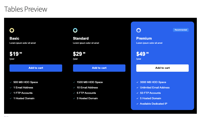The width and height of the screenshot is (202, 117).
Task: Click the $29.99 Standard price
Action: point(79,54)
